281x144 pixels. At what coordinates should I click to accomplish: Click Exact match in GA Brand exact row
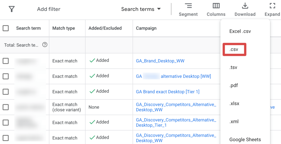pos(65,92)
